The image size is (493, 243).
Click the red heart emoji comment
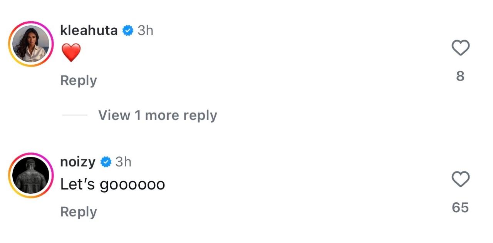[71, 53]
